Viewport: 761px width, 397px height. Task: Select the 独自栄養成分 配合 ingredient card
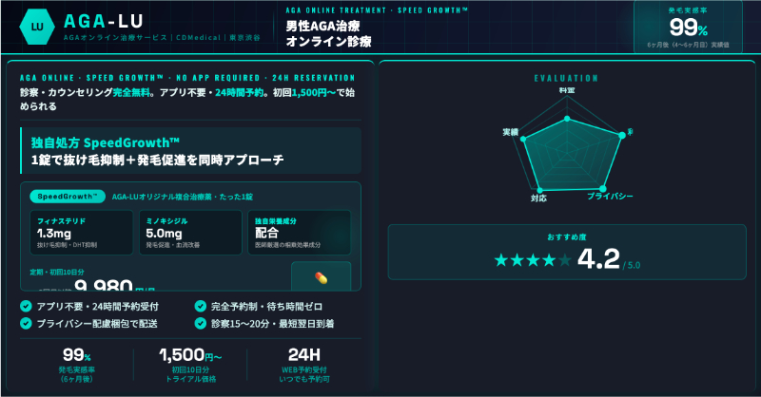pos(298,233)
